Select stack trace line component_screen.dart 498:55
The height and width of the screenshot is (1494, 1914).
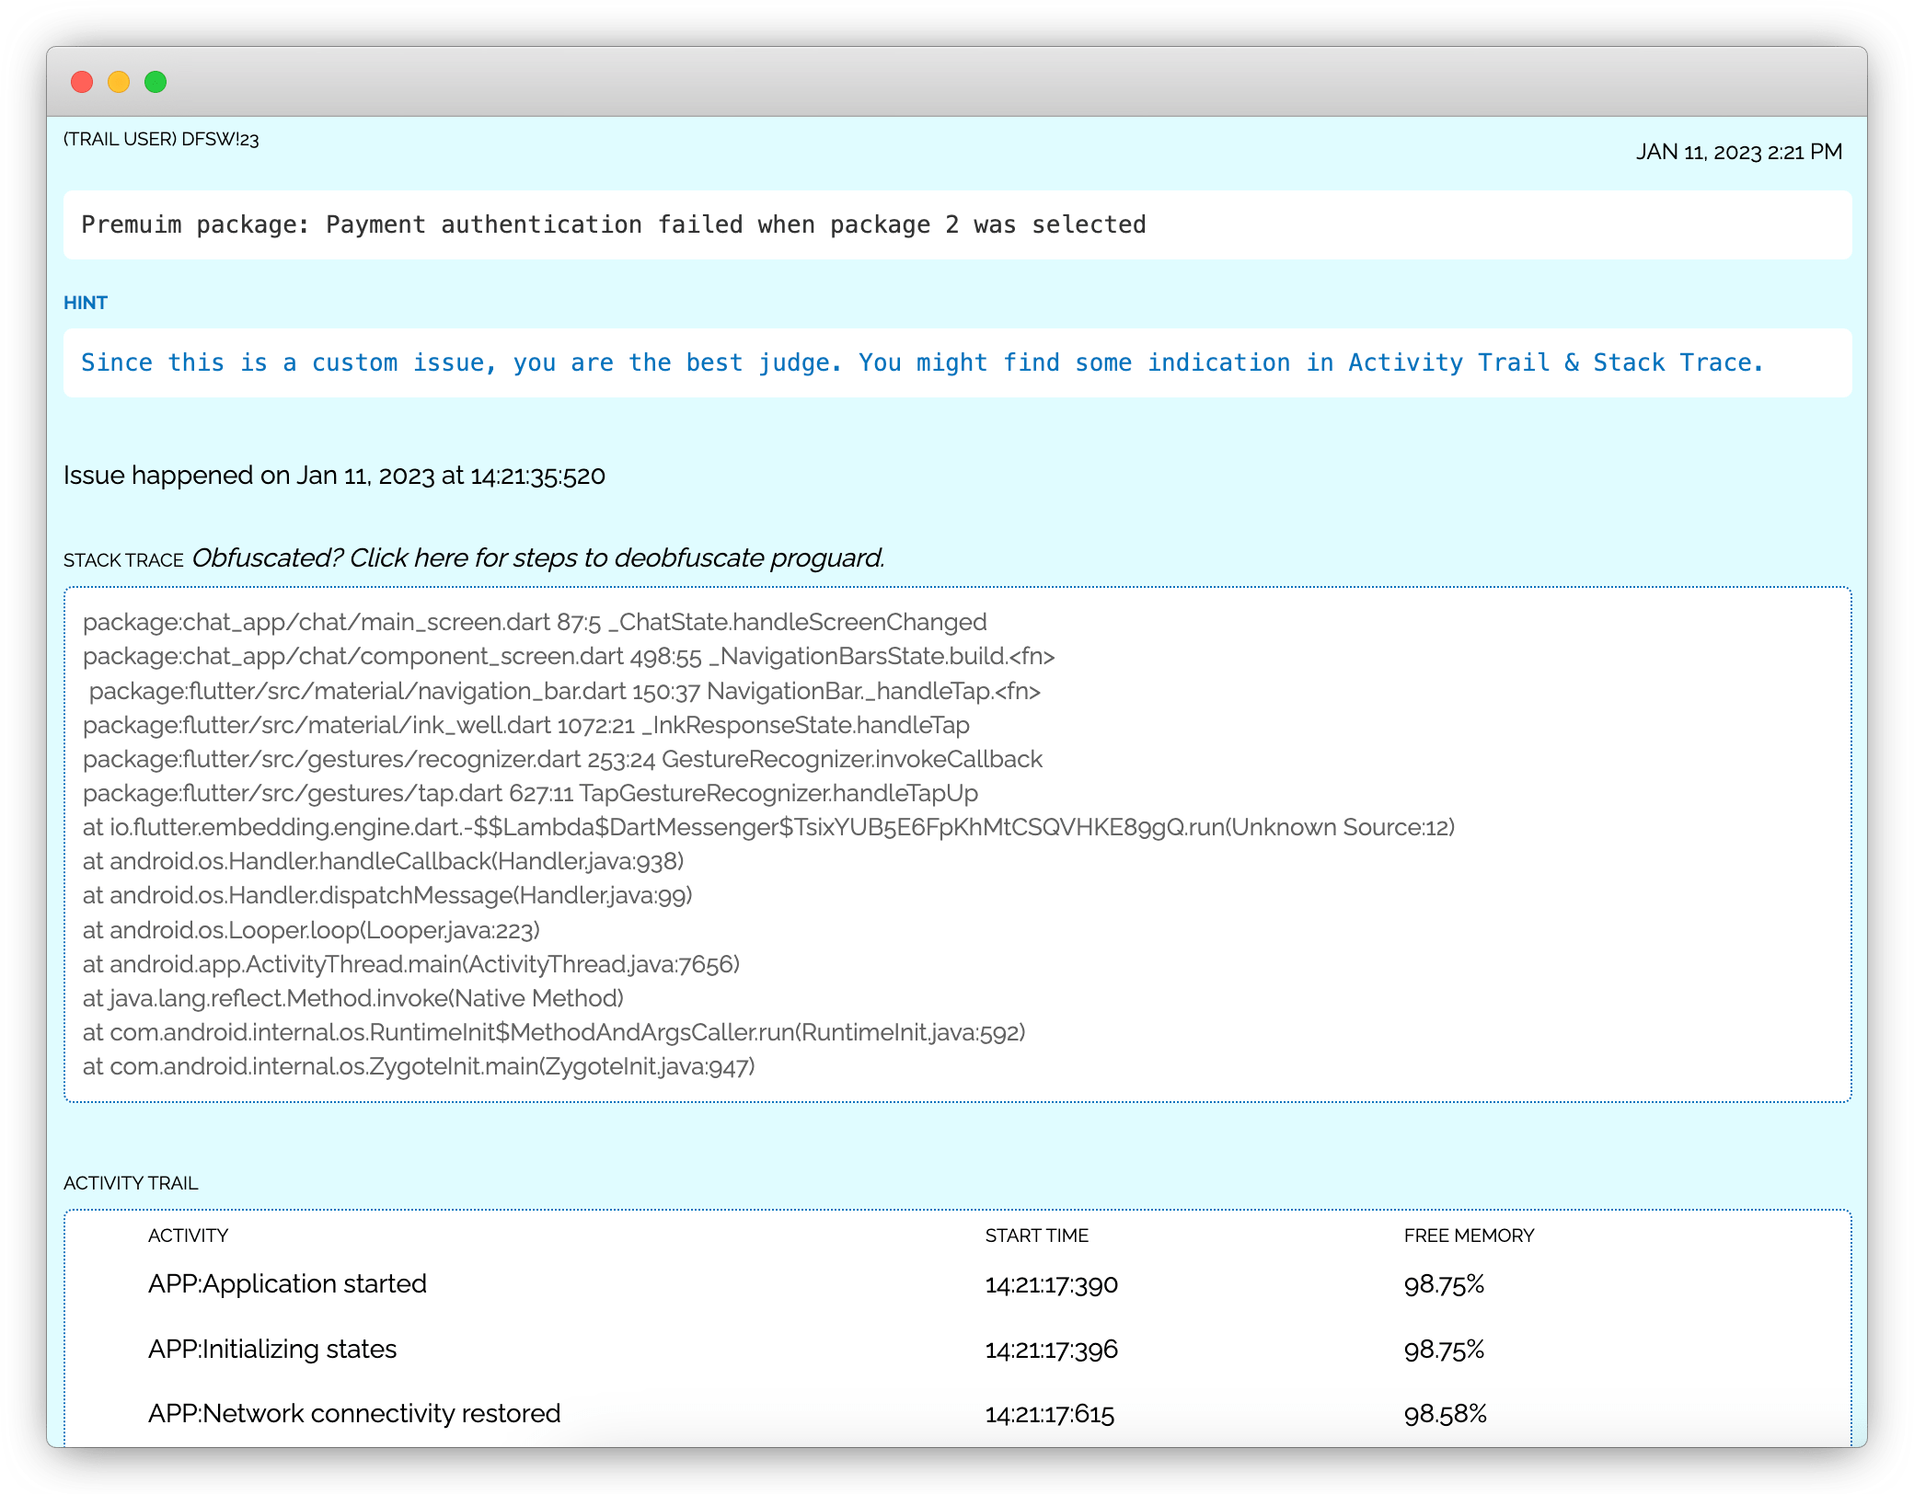tap(571, 656)
